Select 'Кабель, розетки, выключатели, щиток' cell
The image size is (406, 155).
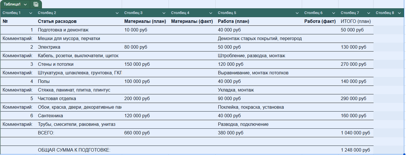coord(79,56)
